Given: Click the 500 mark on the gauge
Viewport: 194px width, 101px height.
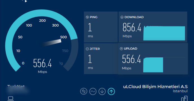Looking at the screenshot, I should (x=64, y=37).
